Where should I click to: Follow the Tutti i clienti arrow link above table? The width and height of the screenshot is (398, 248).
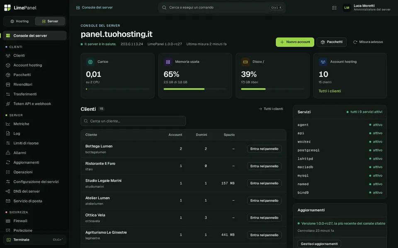(271, 109)
